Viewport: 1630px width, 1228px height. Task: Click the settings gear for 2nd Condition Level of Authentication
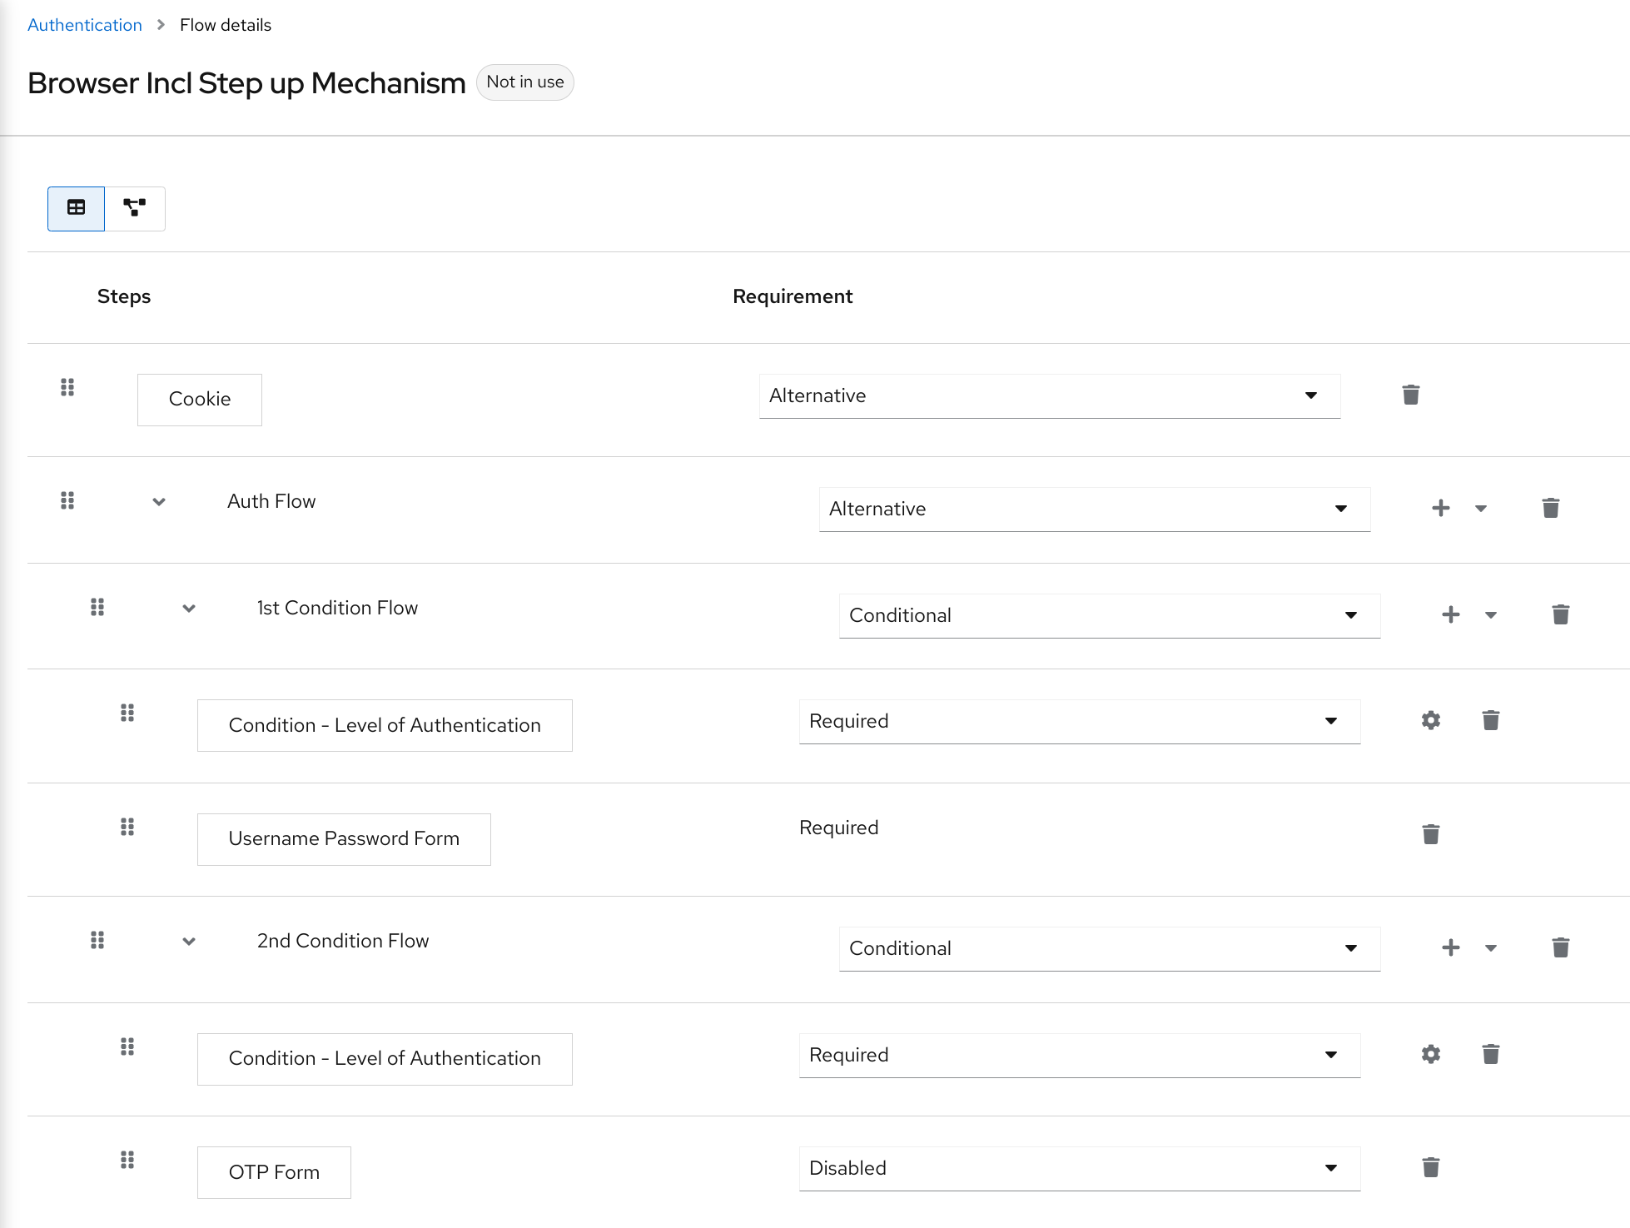click(1431, 1055)
